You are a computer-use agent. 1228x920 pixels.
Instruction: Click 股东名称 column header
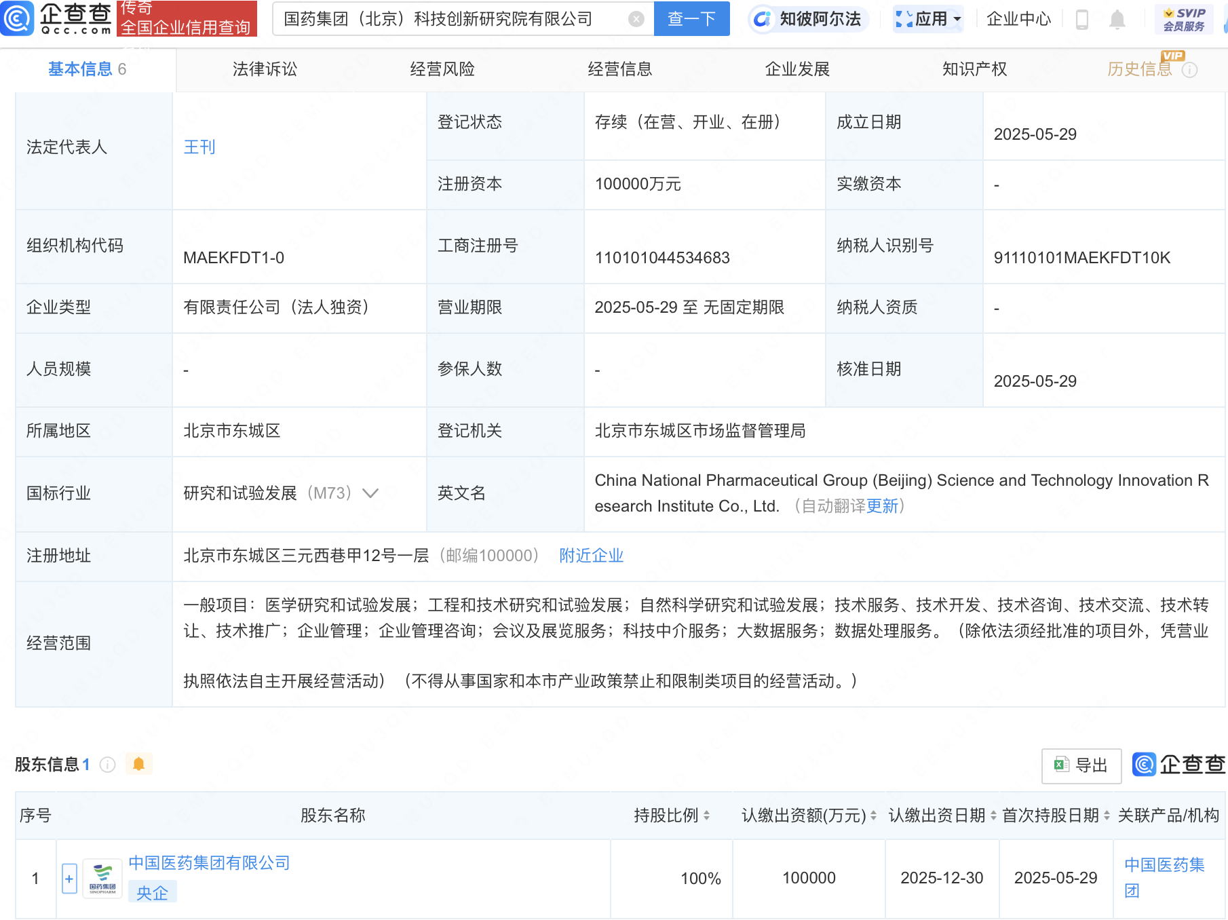[x=332, y=816]
